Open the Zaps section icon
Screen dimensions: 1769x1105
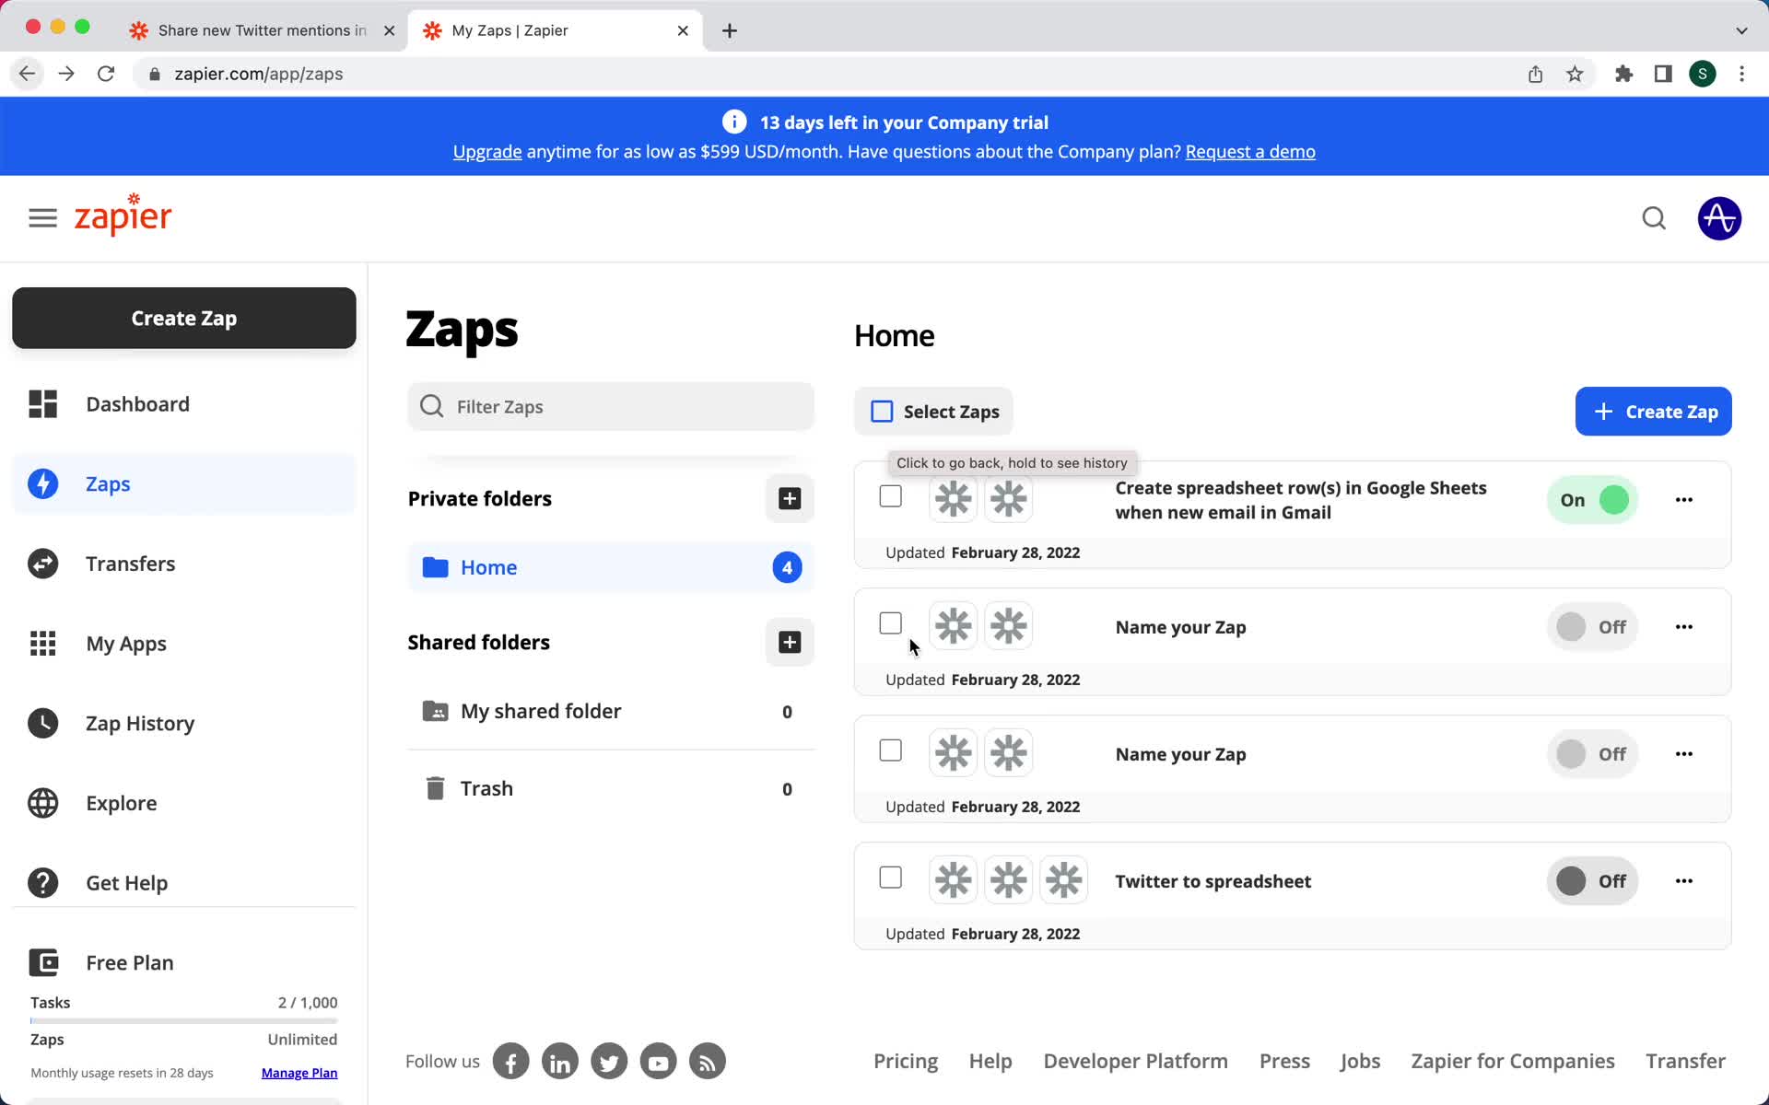tap(44, 483)
